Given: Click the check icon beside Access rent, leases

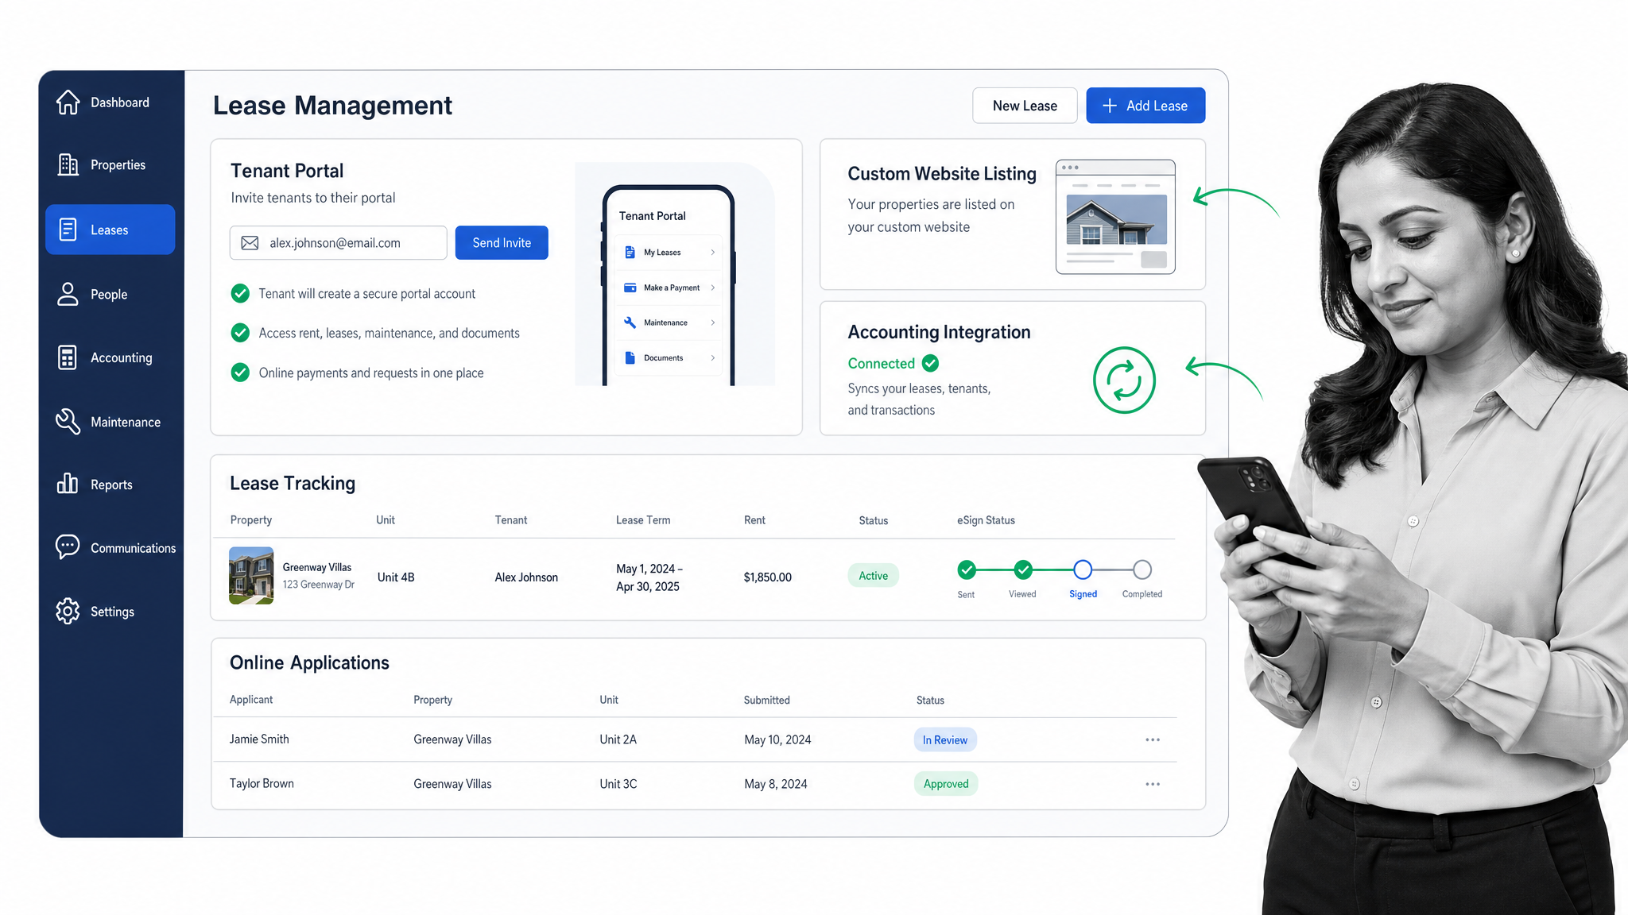Looking at the screenshot, I should point(240,333).
